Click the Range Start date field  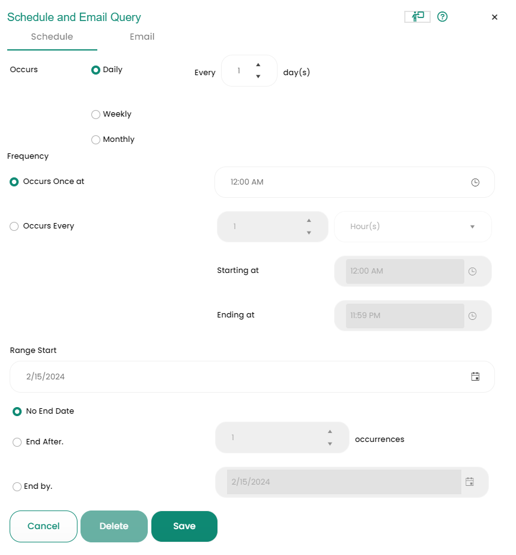(x=240, y=377)
